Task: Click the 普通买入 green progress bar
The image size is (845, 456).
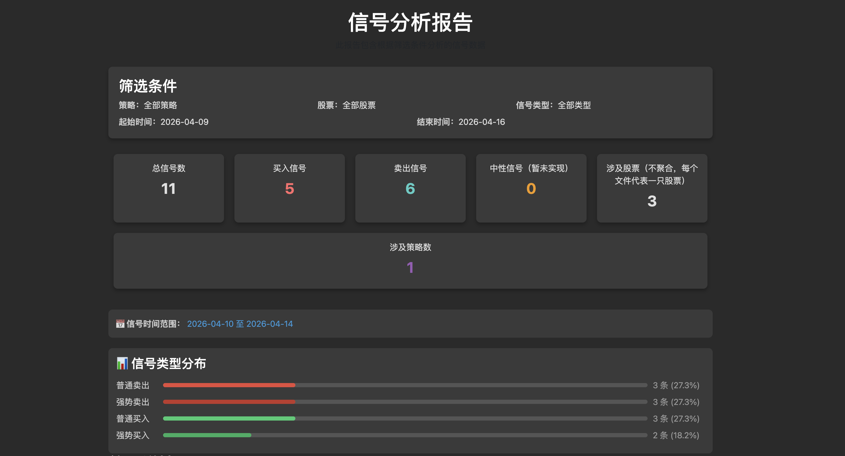Action: pyautogui.click(x=229, y=418)
